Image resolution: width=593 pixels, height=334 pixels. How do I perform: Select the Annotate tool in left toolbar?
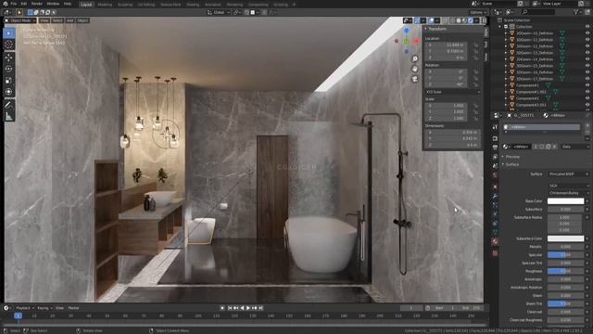click(x=8, y=105)
